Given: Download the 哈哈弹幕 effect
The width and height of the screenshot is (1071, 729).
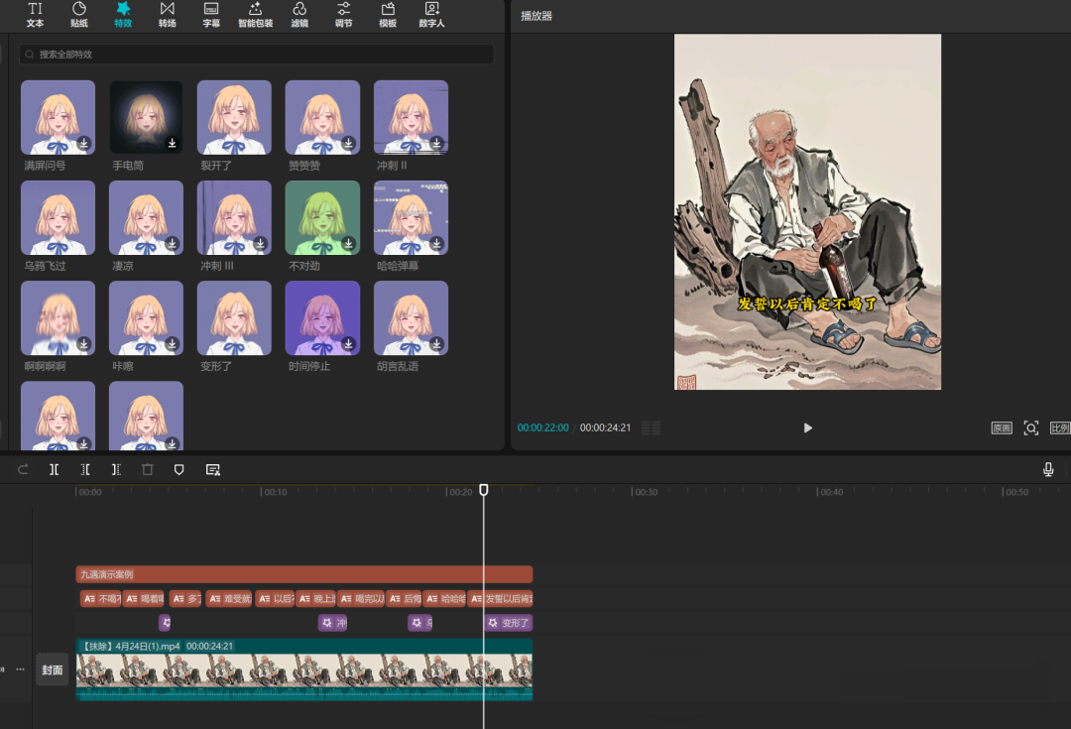Looking at the screenshot, I should click(x=436, y=243).
